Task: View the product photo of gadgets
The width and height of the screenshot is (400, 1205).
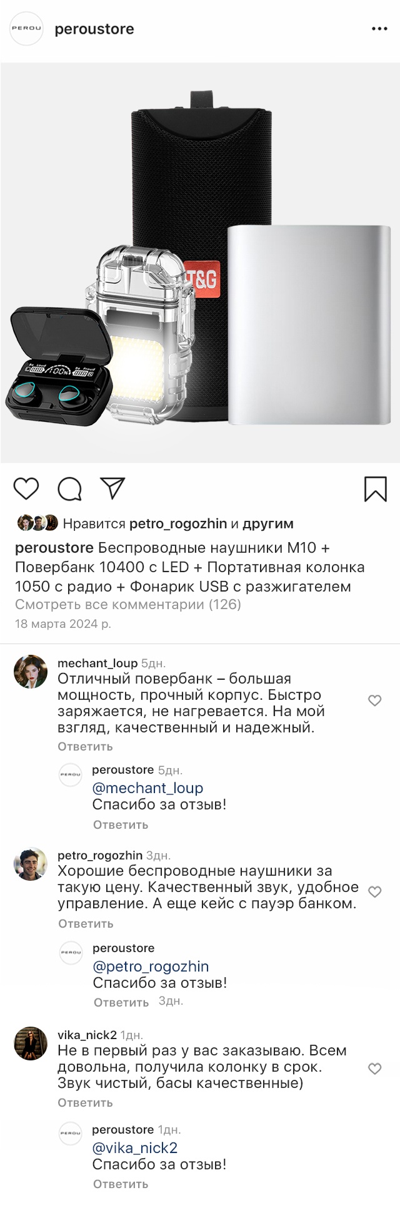Action: 200,263
